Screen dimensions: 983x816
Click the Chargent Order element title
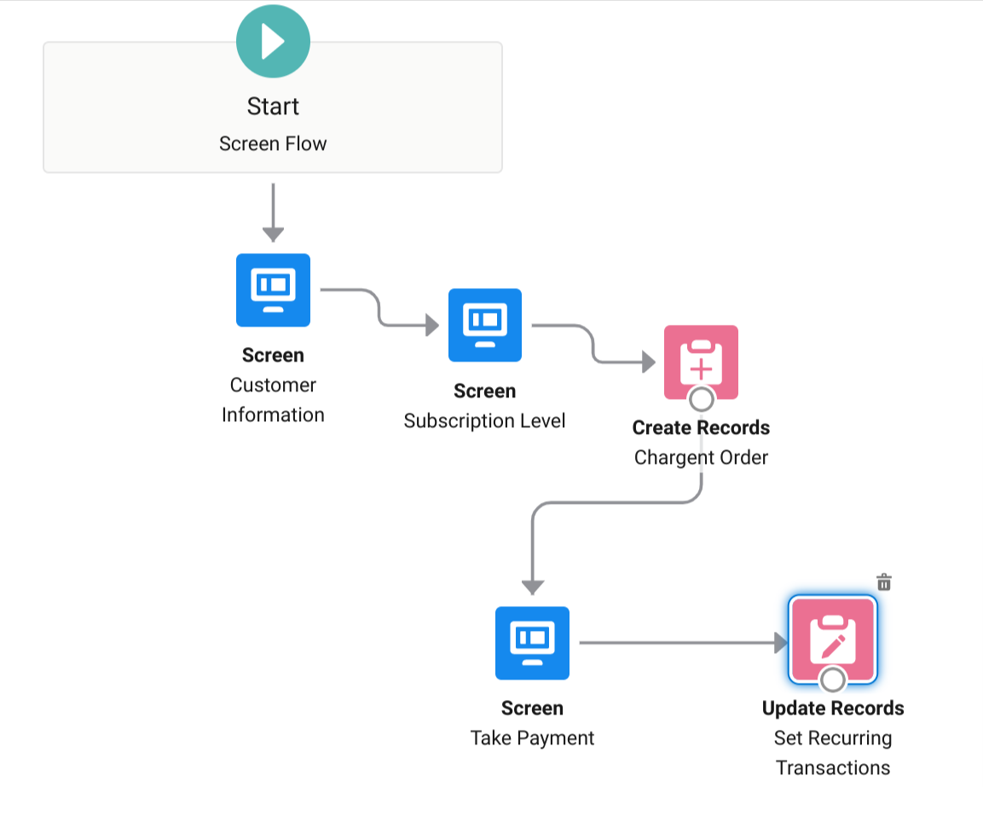click(x=701, y=457)
